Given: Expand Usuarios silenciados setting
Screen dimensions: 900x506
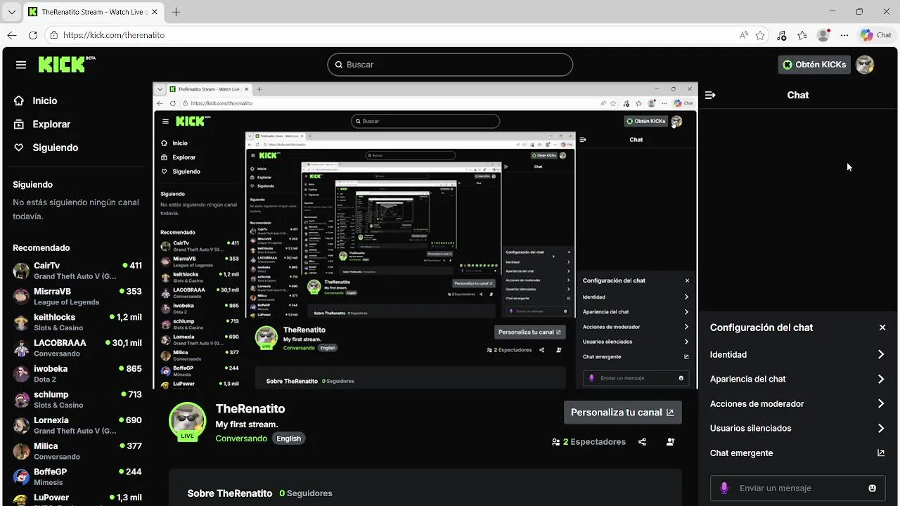Looking at the screenshot, I should [x=797, y=428].
